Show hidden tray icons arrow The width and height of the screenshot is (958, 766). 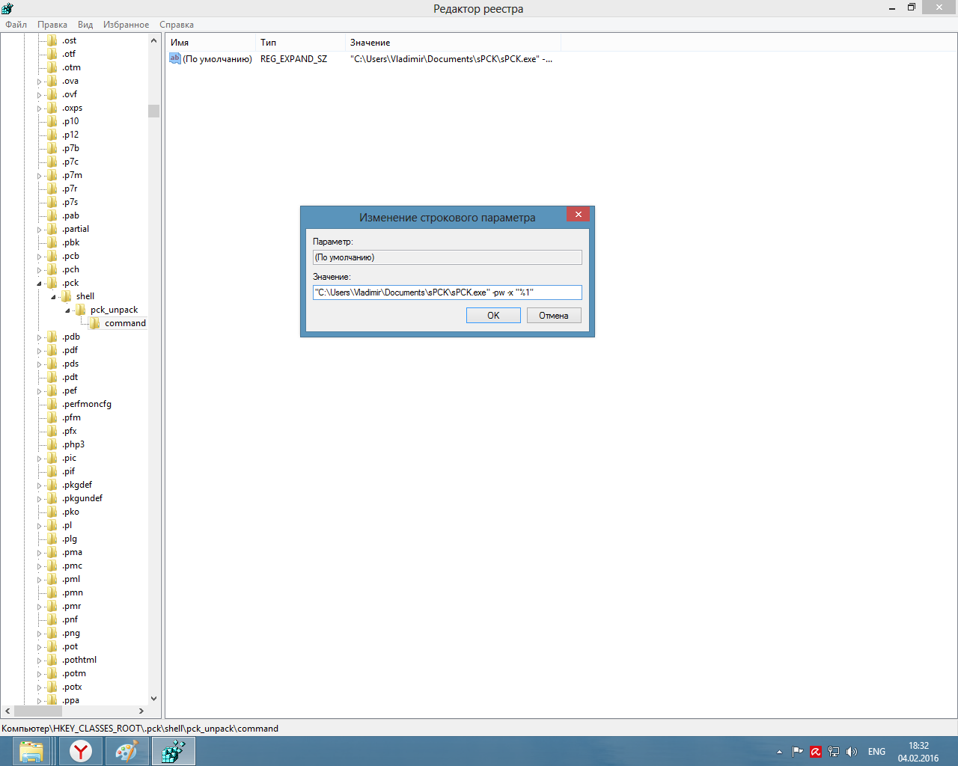[x=779, y=752]
